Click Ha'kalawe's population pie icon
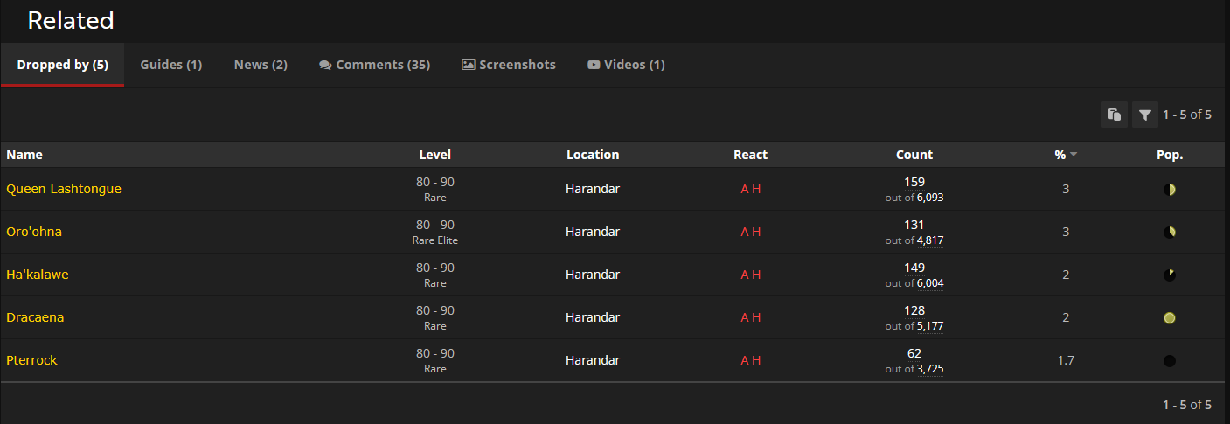Viewport: 1230px width, 424px height. click(1170, 275)
